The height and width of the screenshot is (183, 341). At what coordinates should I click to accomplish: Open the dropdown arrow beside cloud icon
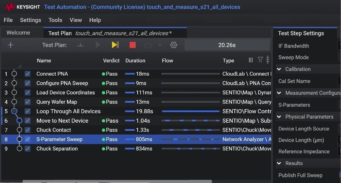[x=160, y=45]
